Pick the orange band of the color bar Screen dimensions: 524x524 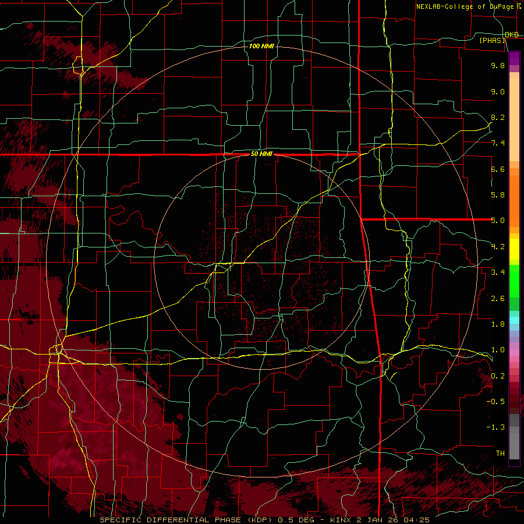click(514, 200)
